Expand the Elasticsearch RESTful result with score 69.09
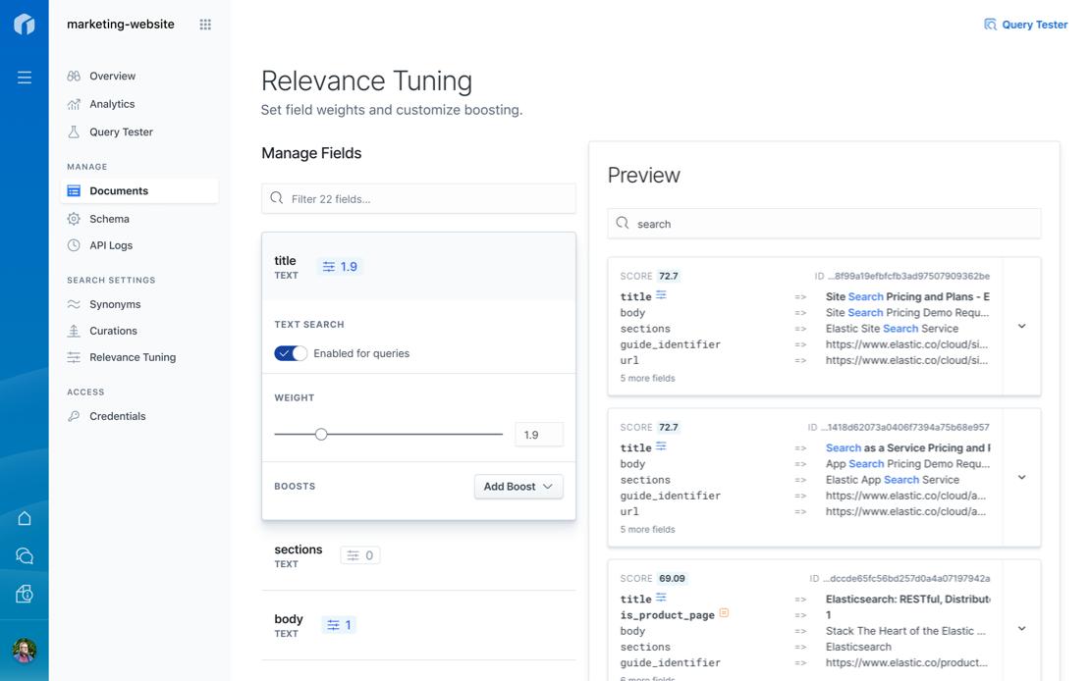 coord(1022,629)
